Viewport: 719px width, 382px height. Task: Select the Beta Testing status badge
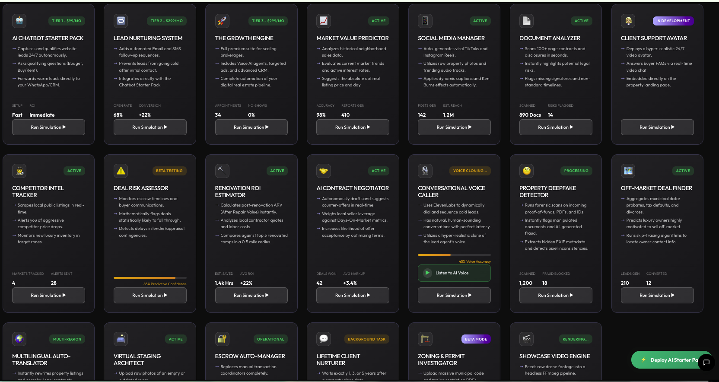pos(169,171)
